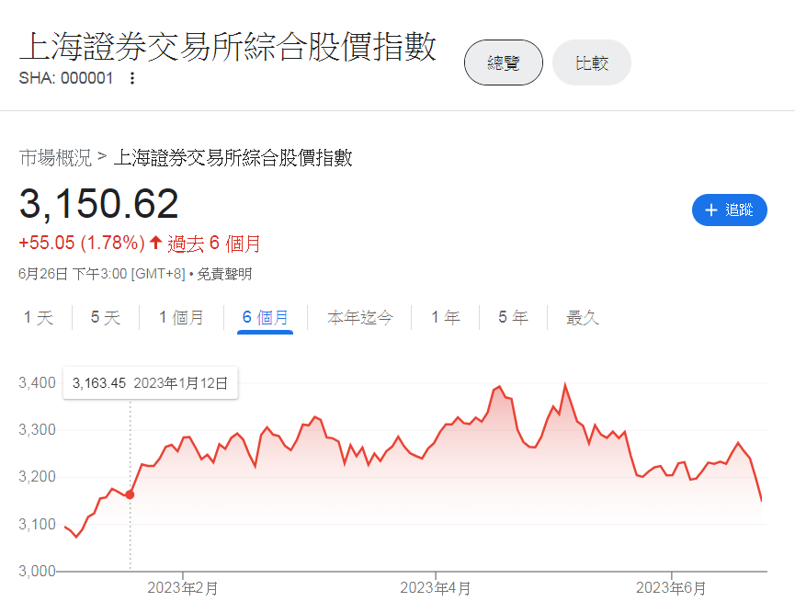
Task: Click the 3,400 y-axis label
Action: pos(37,383)
